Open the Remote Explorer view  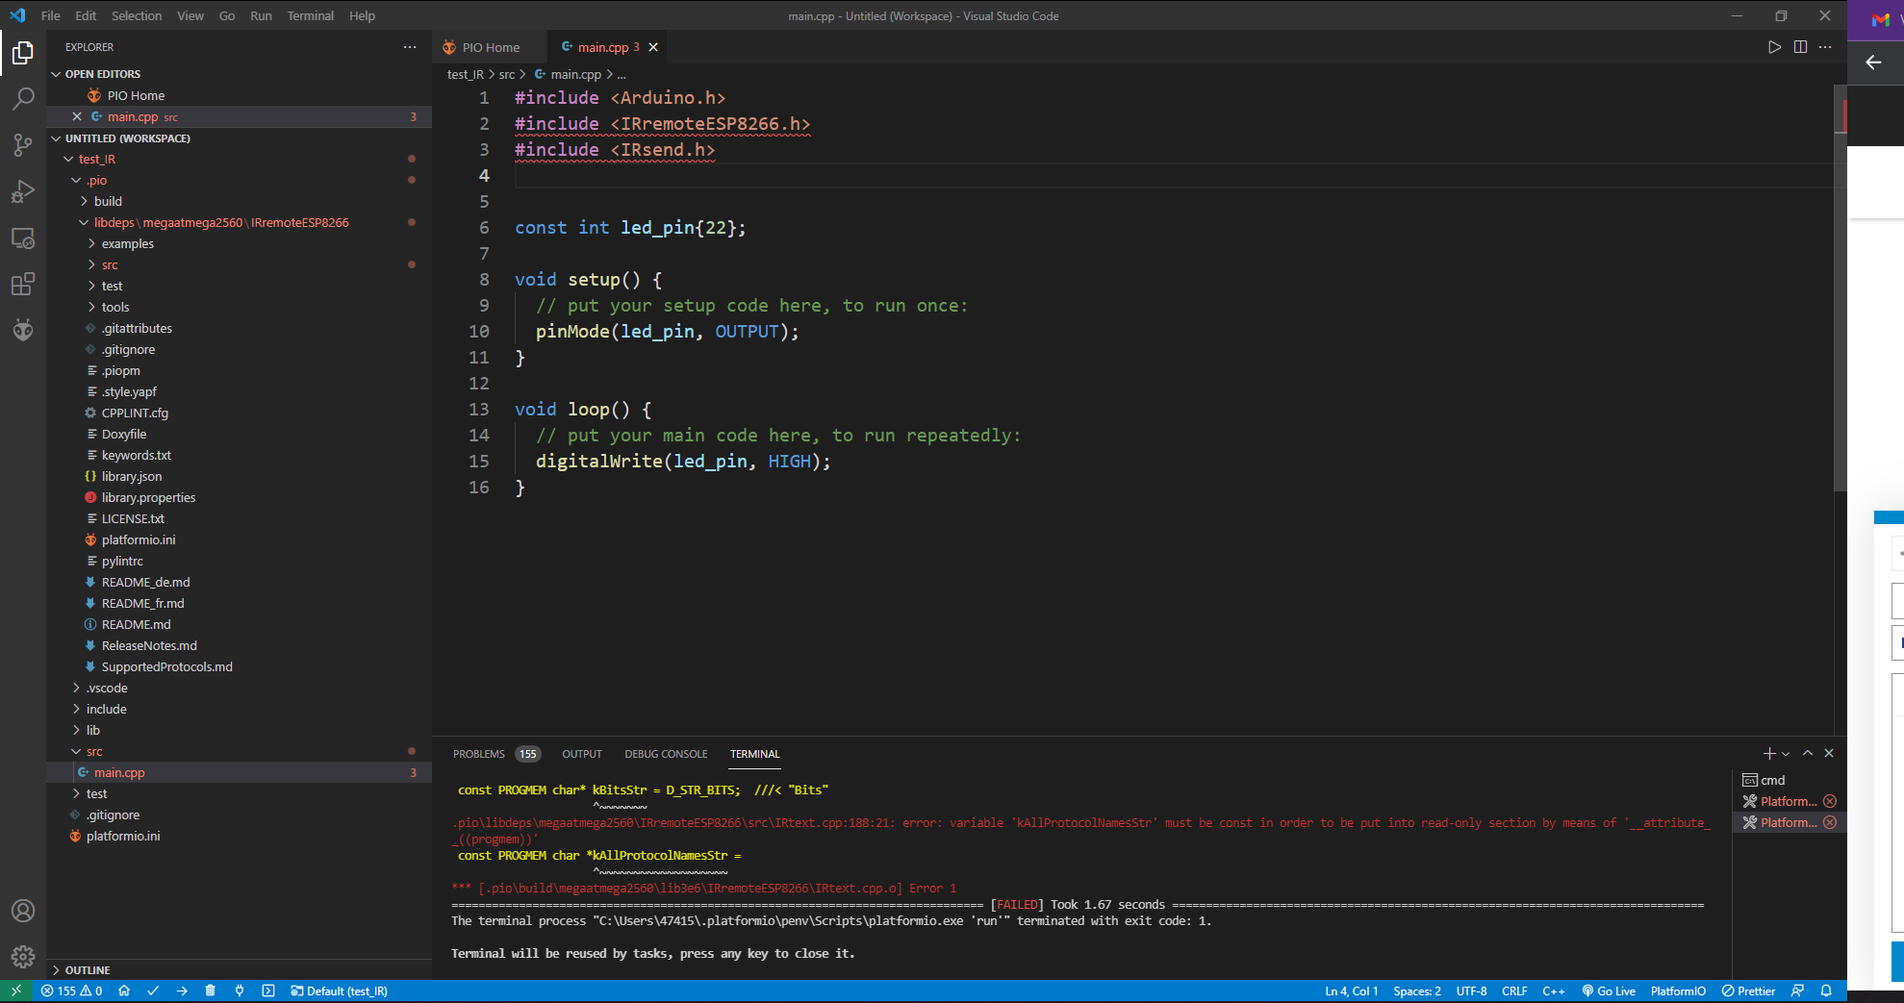(23, 238)
